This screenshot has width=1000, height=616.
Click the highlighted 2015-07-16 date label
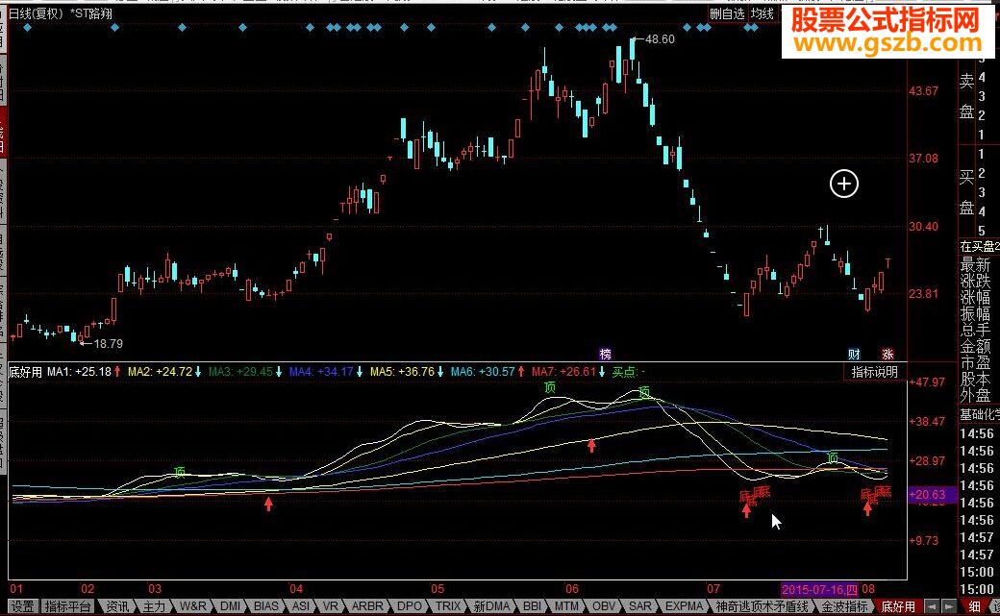(x=819, y=589)
